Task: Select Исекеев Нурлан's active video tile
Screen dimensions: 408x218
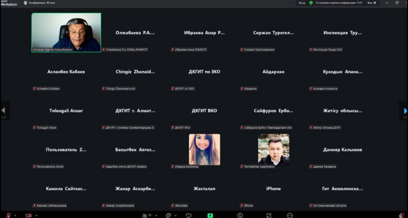Action: click(66, 32)
